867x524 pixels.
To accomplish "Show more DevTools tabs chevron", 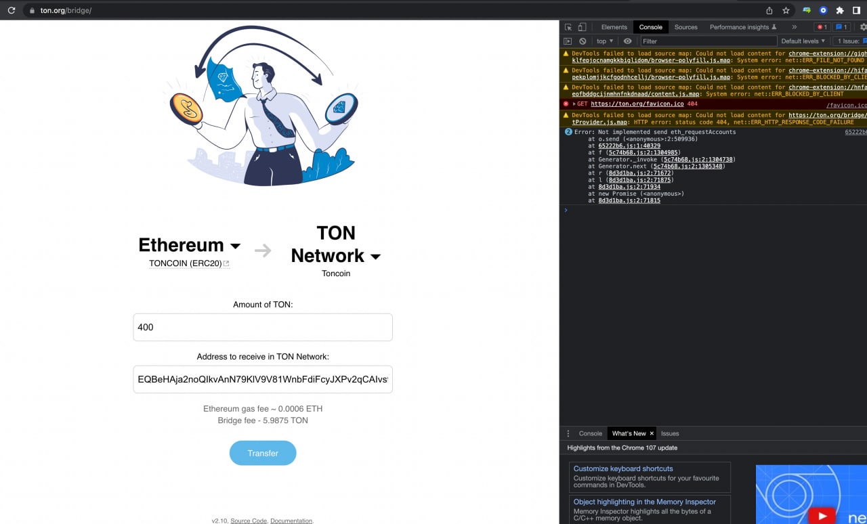I will (x=795, y=27).
